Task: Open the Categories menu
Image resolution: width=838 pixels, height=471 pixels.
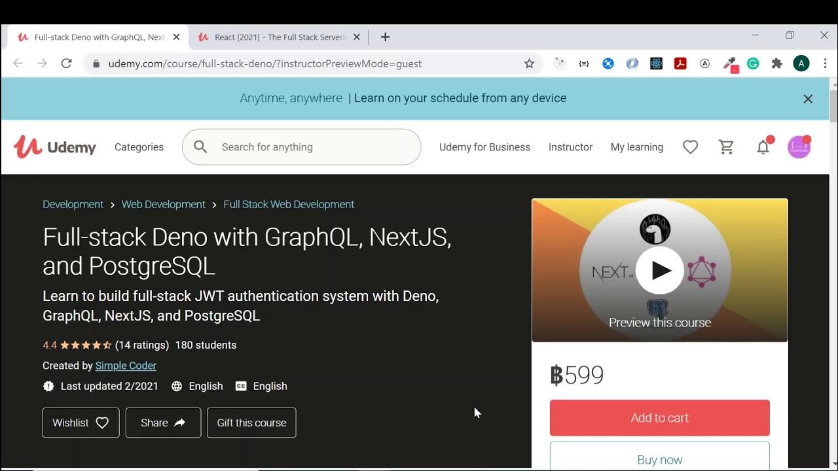Action: tap(139, 147)
